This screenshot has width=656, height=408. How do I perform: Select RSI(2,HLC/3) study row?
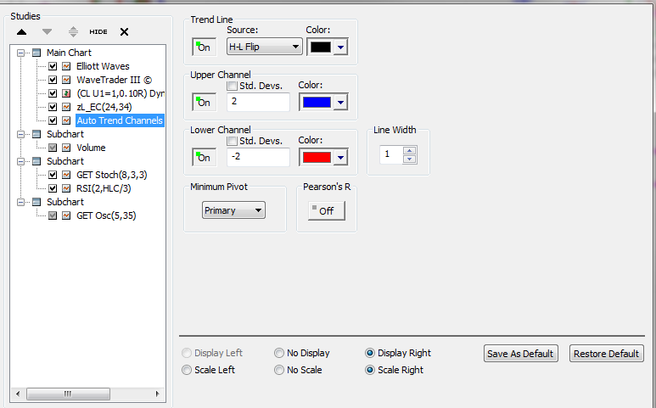(104, 188)
